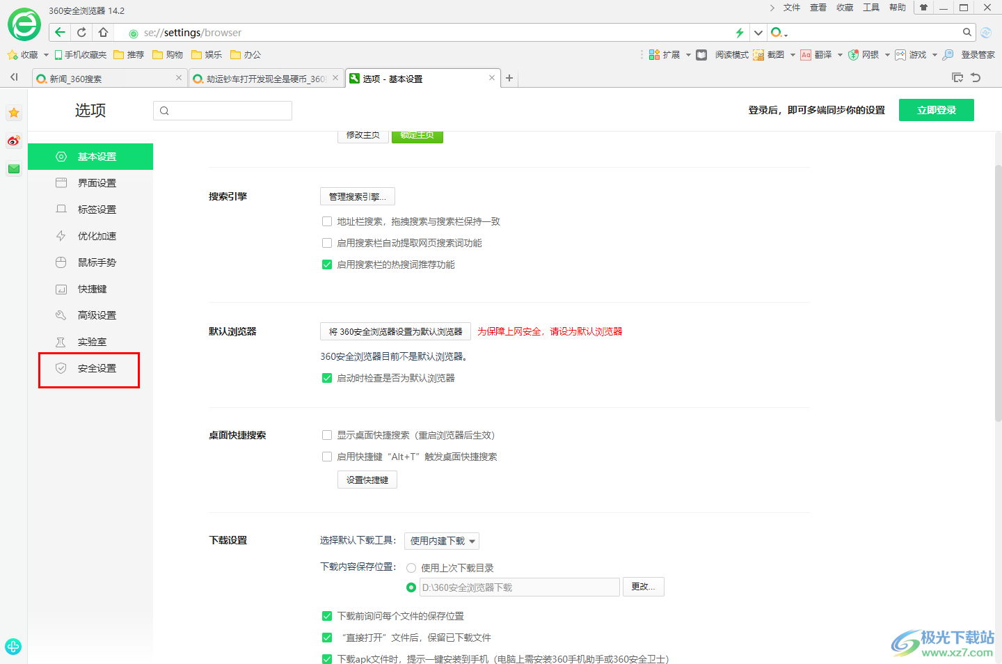Screen dimensions: 1002x664
Task: Click the browser back arrow button
Action: (60, 32)
